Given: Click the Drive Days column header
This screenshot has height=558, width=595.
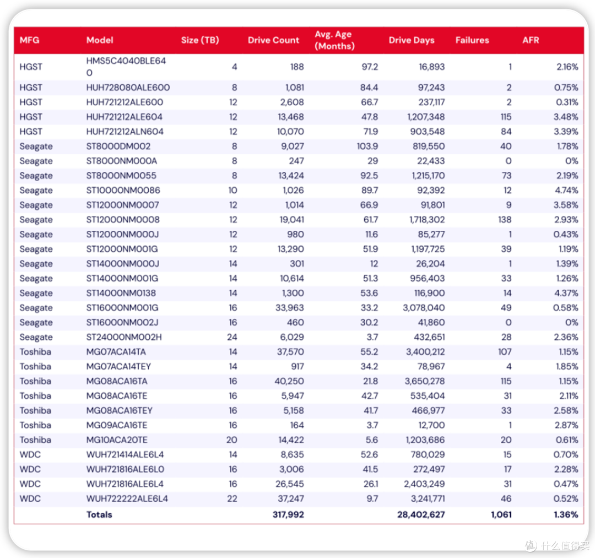Looking at the screenshot, I should 412,40.
